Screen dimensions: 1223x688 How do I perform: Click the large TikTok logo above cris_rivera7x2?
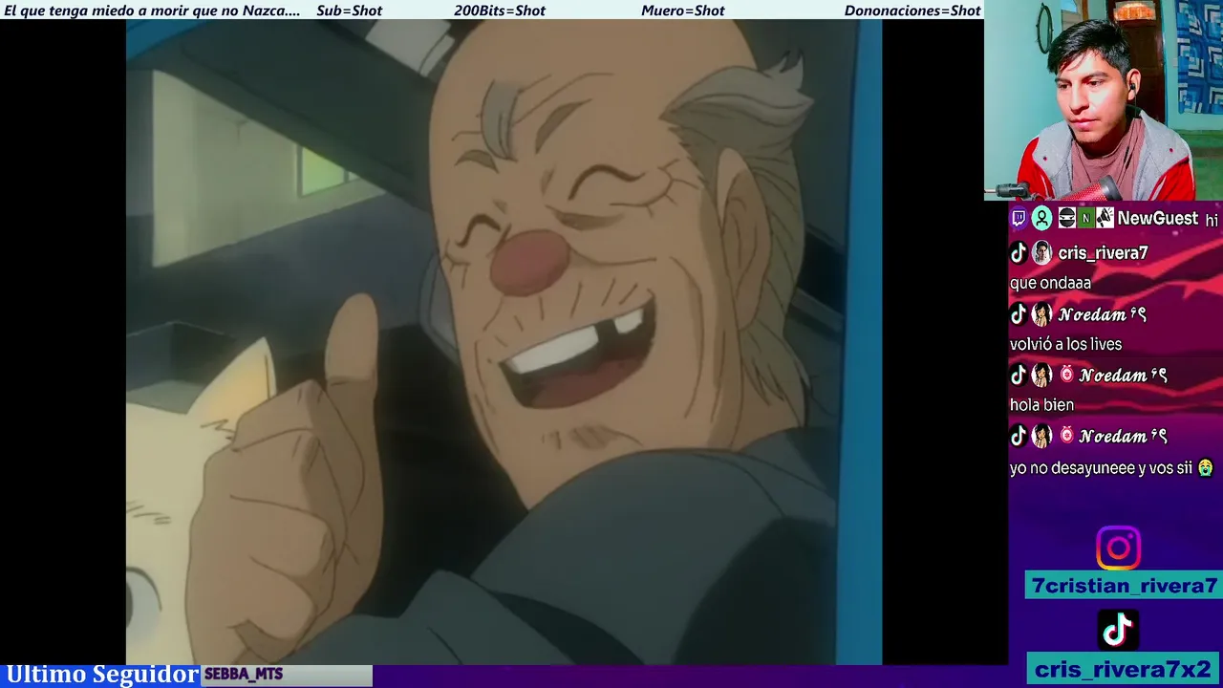pyautogui.click(x=1118, y=630)
